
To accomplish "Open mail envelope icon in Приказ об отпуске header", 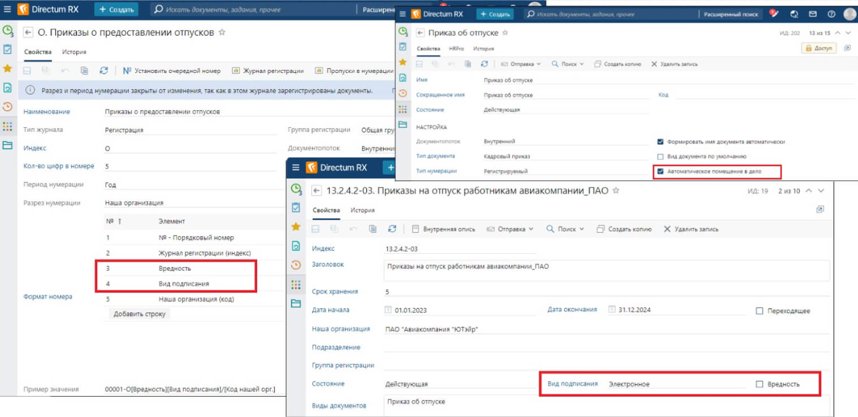I will pos(813,14).
